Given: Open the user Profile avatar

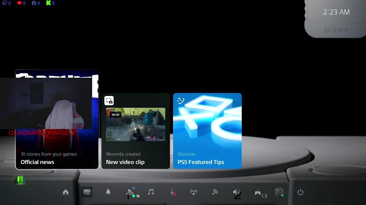Looking at the screenshot, I should tap(279, 192).
